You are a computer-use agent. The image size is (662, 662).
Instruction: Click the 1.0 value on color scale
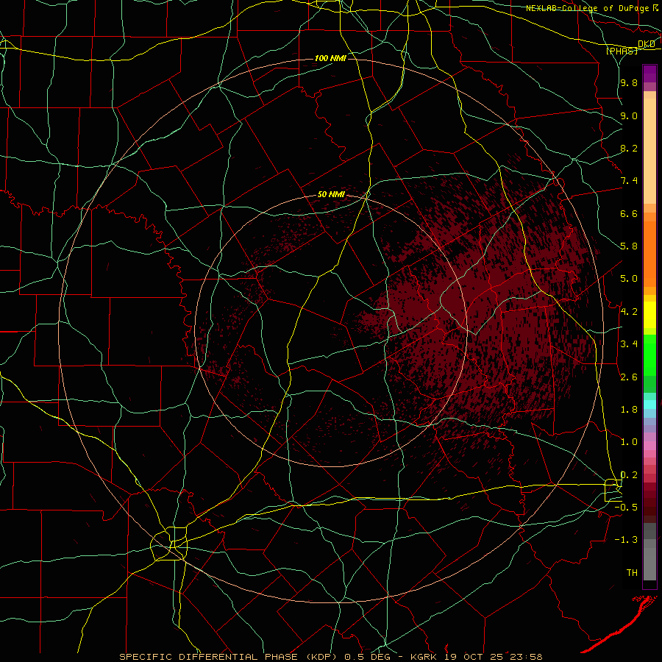pos(629,442)
